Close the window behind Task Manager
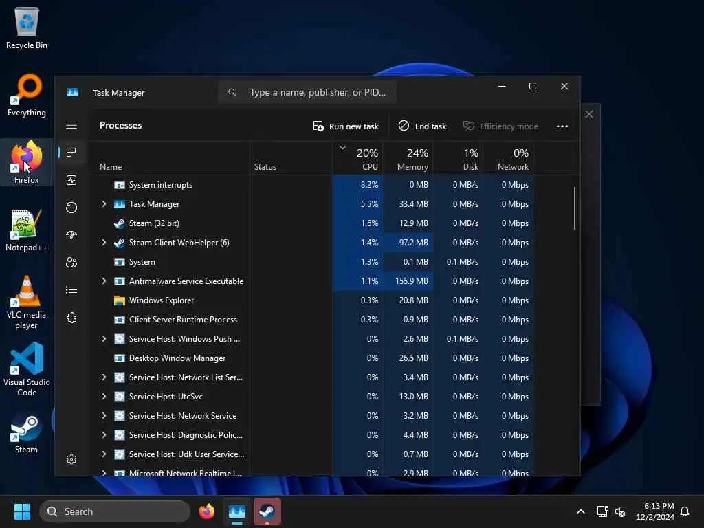The height and width of the screenshot is (528, 704). pyautogui.click(x=589, y=115)
